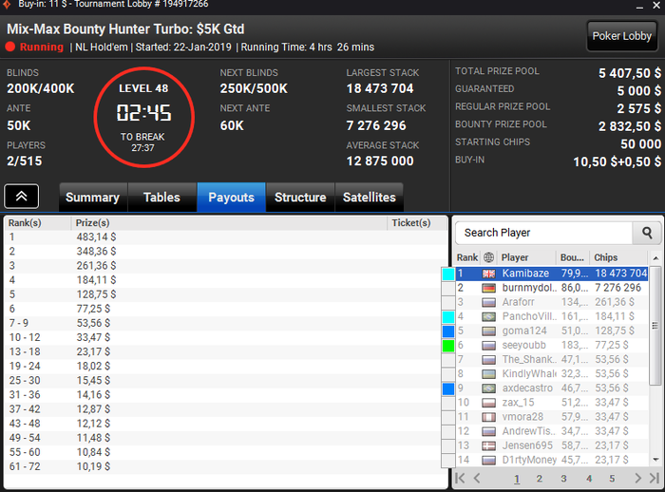Screen dimensions: 665x492
Task: Go to the next player page arrow
Action: (x=637, y=479)
